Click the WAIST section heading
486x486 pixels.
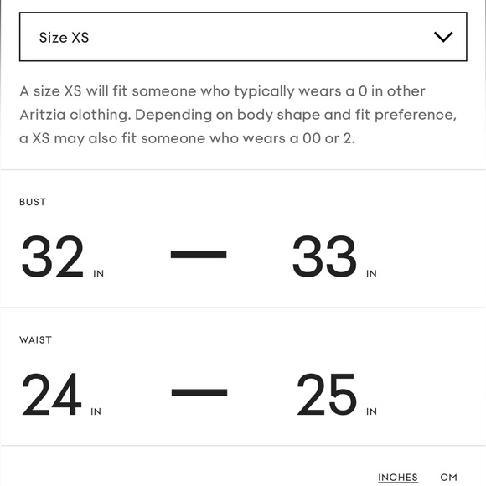pyautogui.click(x=35, y=340)
